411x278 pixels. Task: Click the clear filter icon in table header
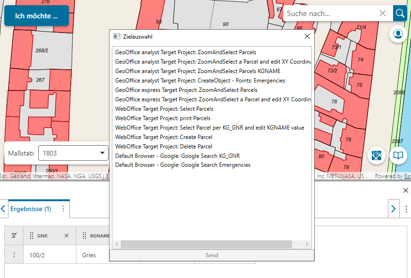(x=14, y=236)
